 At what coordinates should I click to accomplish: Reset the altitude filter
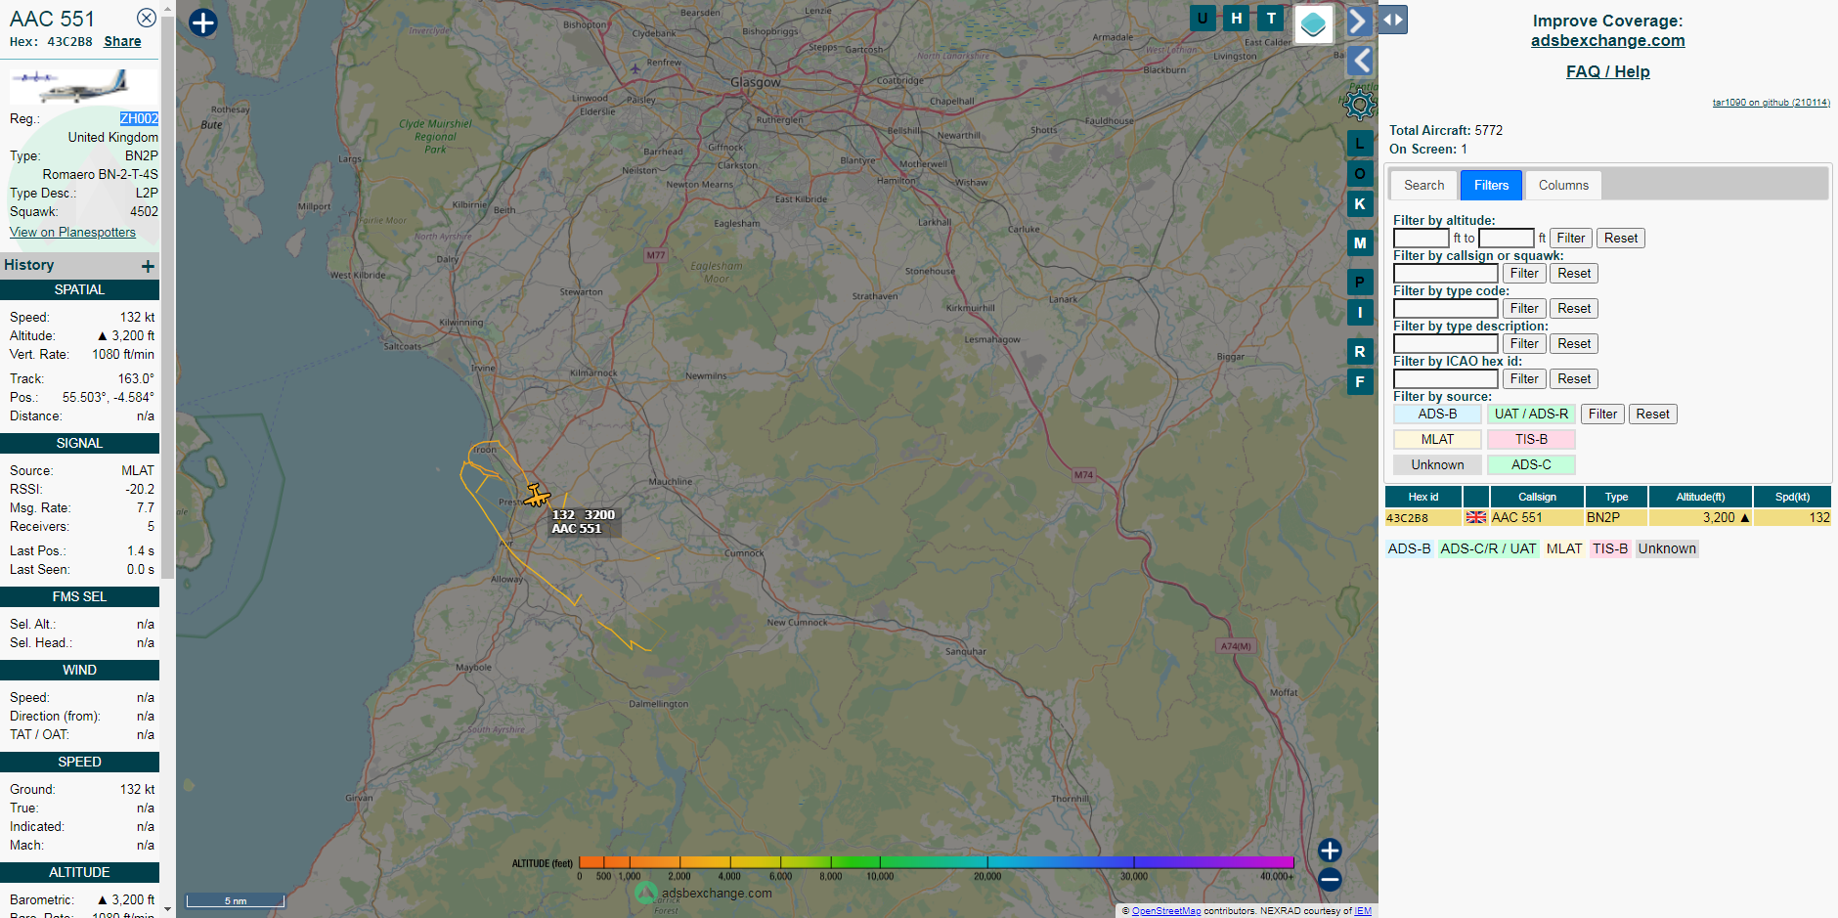pyautogui.click(x=1620, y=238)
